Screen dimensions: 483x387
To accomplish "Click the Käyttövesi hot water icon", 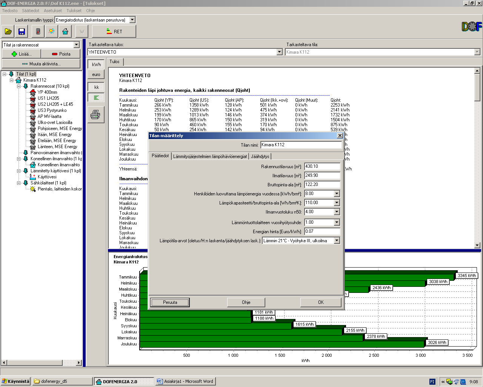I will (x=33, y=177).
